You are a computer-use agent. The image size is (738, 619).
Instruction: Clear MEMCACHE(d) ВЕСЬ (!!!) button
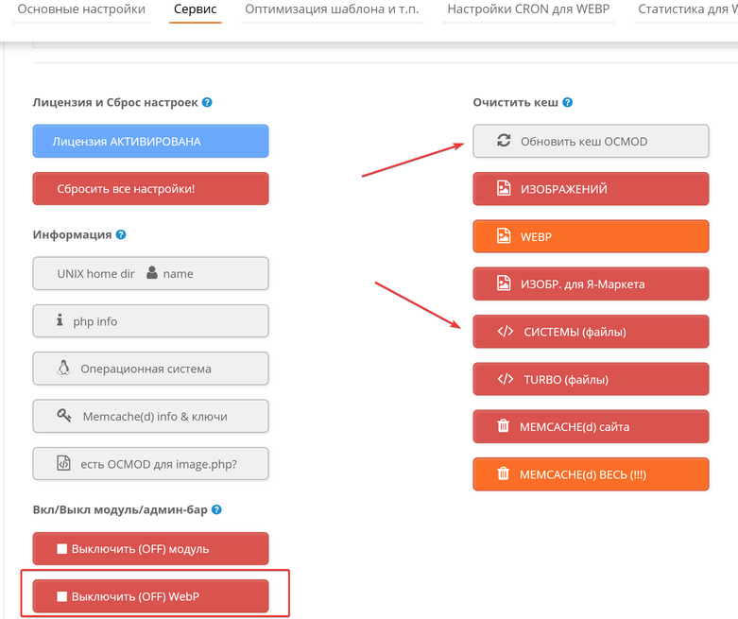point(591,474)
